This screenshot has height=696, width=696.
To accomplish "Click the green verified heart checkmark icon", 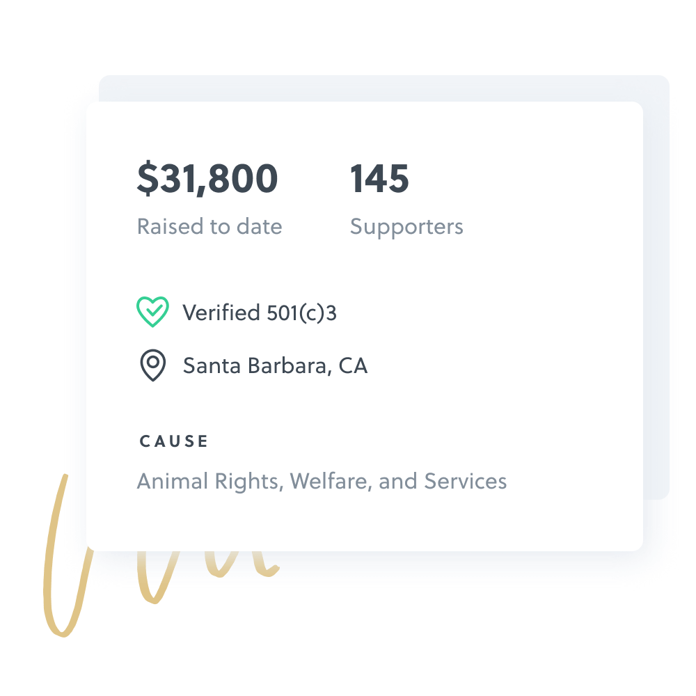I will 152,312.
